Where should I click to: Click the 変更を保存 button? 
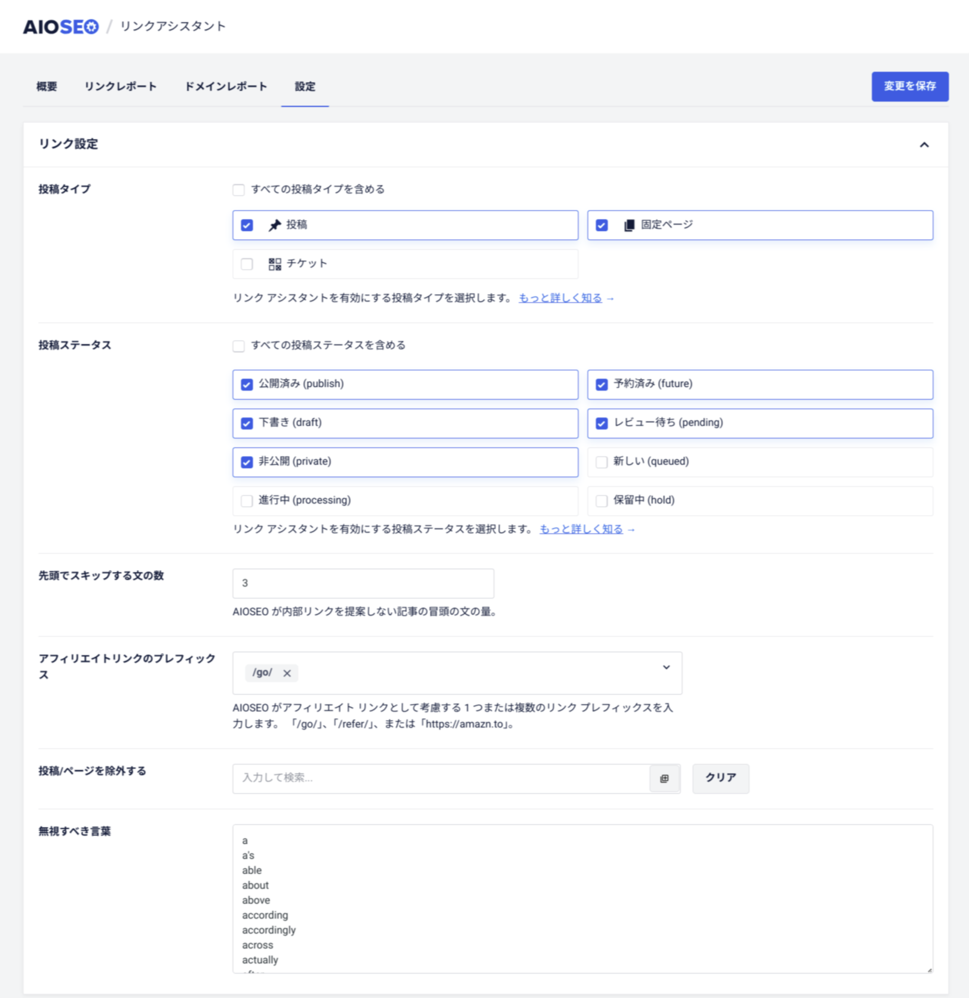tap(910, 87)
